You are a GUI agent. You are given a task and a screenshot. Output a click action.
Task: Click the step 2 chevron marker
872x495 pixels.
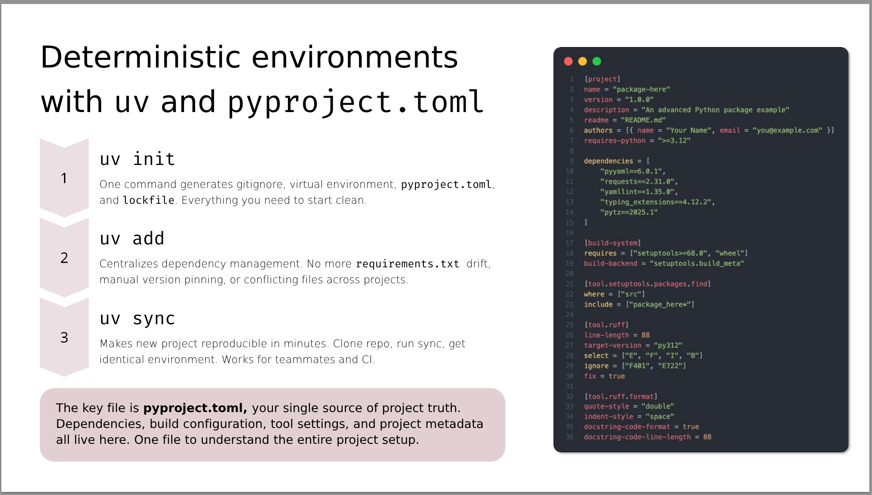64,258
